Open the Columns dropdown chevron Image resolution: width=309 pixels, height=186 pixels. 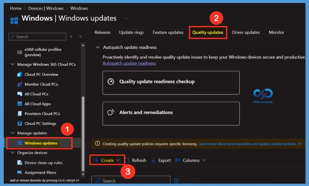tap(204, 160)
